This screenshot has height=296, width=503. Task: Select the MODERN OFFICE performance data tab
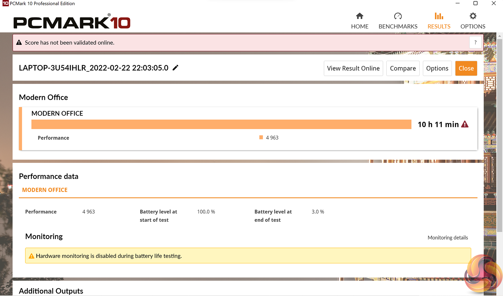[45, 190]
